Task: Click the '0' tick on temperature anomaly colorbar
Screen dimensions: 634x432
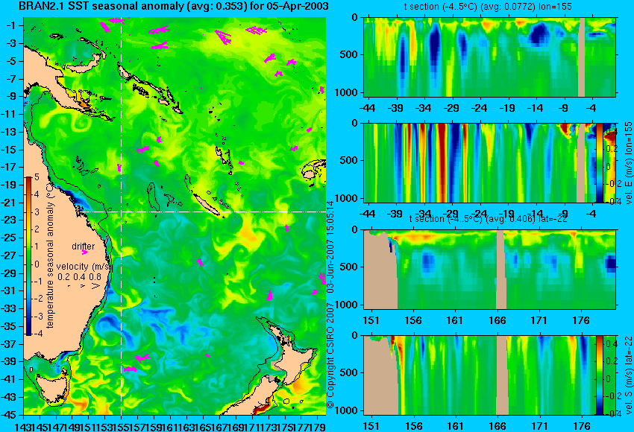Action: (x=37, y=264)
